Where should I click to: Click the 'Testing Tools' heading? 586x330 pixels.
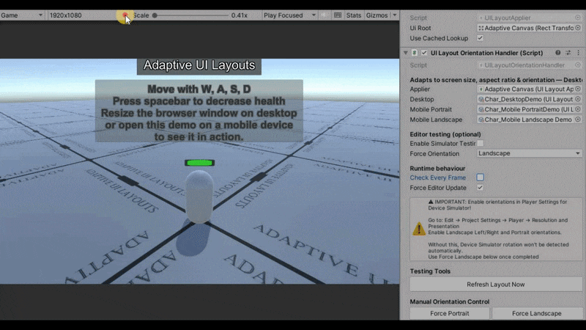pos(430,271)
